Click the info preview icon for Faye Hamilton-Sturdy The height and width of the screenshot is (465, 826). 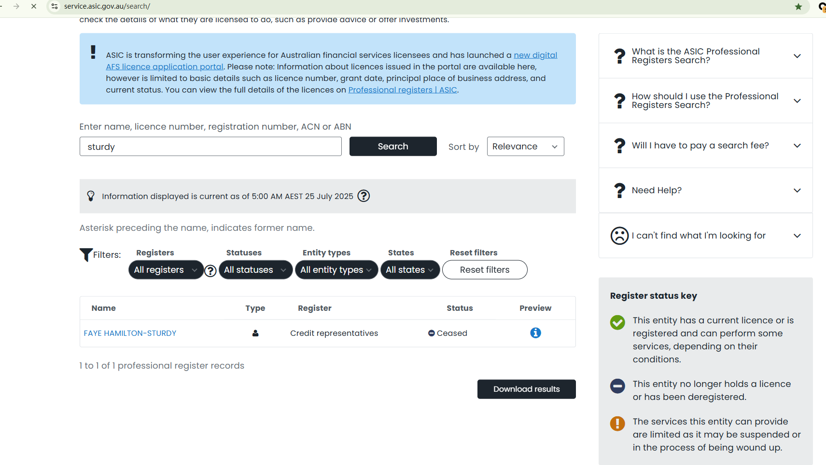(x=535, y=333)
